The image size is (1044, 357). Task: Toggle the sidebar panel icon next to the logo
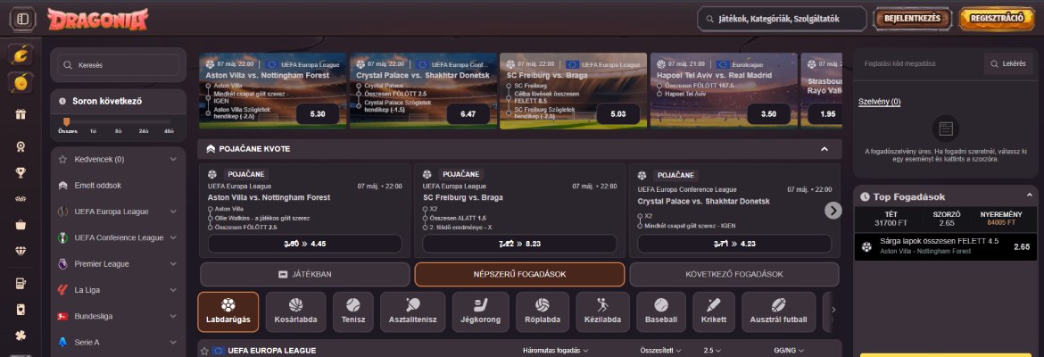(22, 19)
